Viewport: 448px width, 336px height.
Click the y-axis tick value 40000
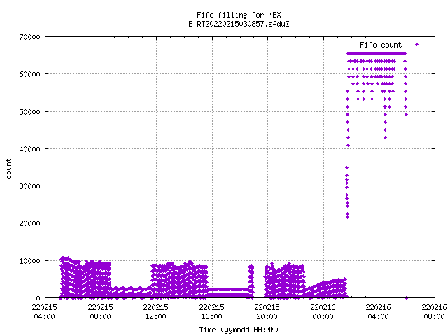point(29,149)
